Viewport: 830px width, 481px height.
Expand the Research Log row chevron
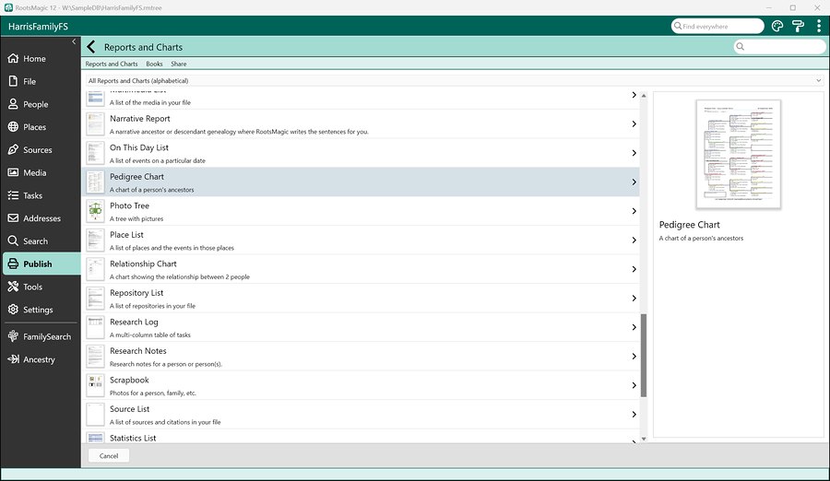click(634, 327)
